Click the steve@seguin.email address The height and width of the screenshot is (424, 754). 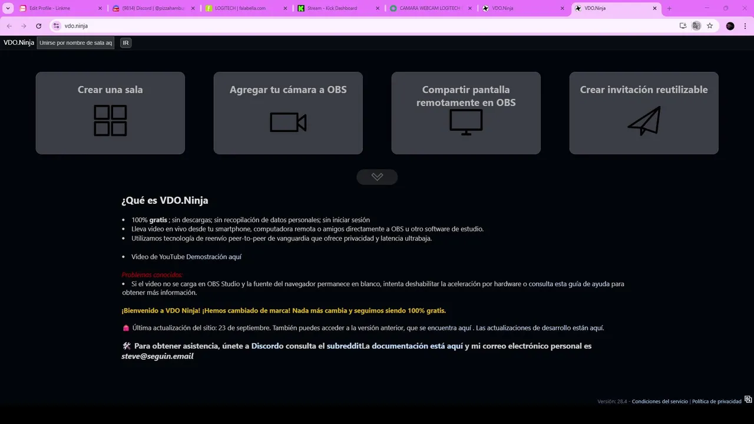[157, 356]
